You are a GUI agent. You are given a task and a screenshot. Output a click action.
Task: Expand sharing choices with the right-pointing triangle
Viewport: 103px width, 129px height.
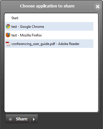34,119
